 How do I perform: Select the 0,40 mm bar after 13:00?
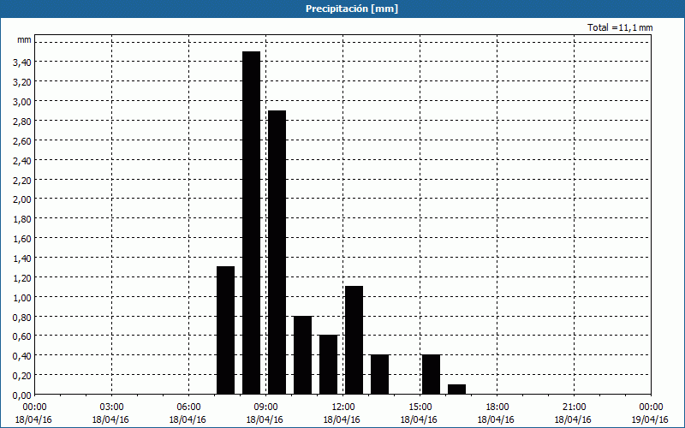379,374
